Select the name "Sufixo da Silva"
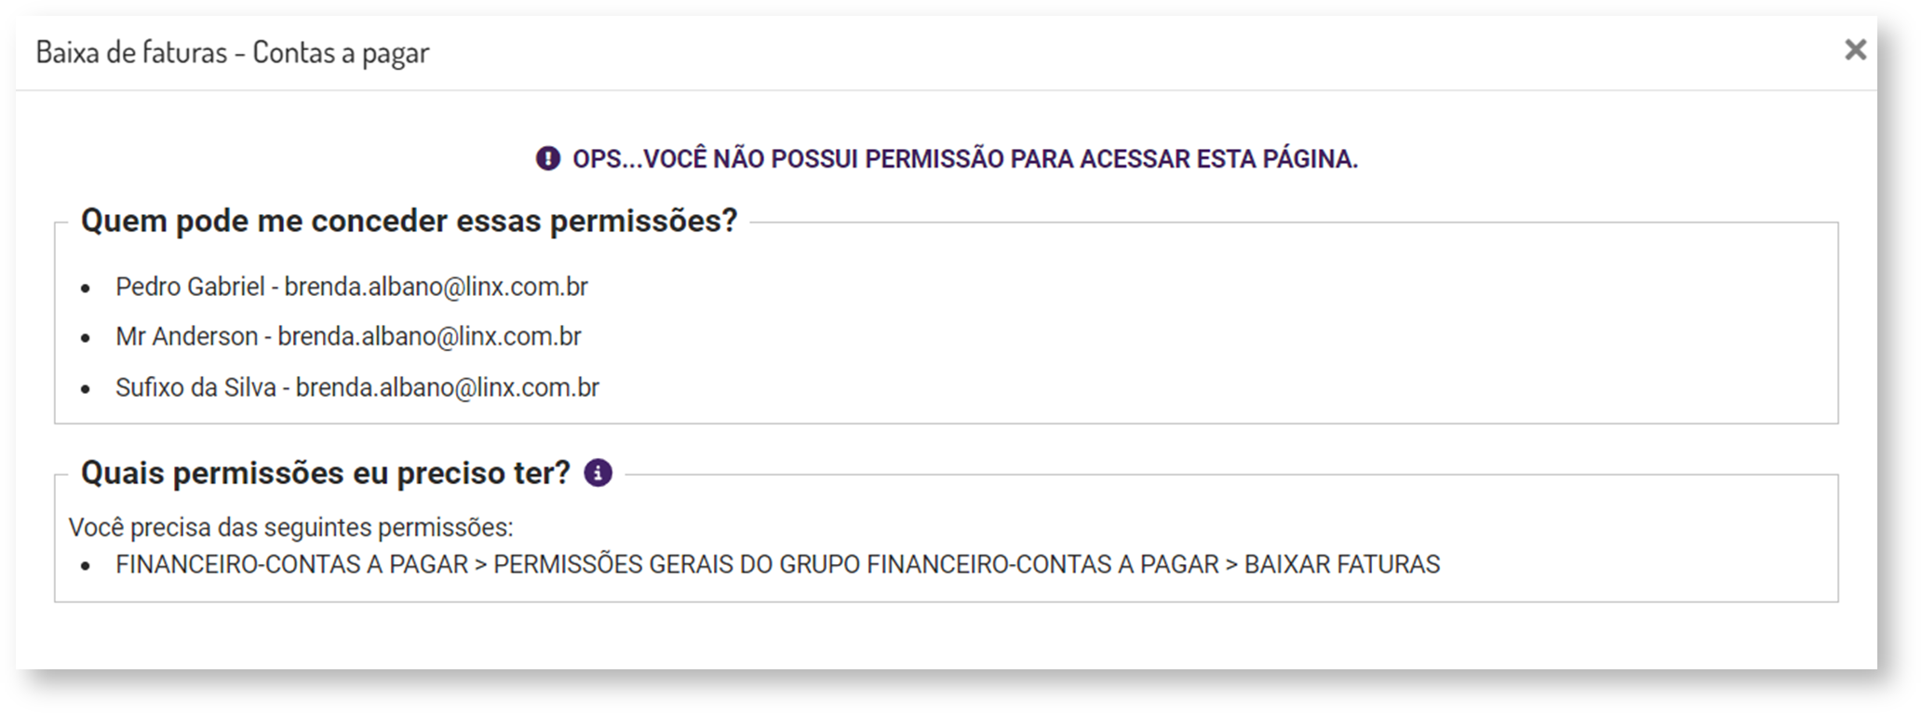Screen dimensions: 1922x714 [x=195, y=387]
